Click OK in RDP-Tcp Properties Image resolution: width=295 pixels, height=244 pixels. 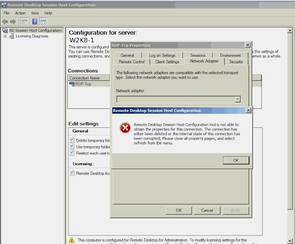178,210
